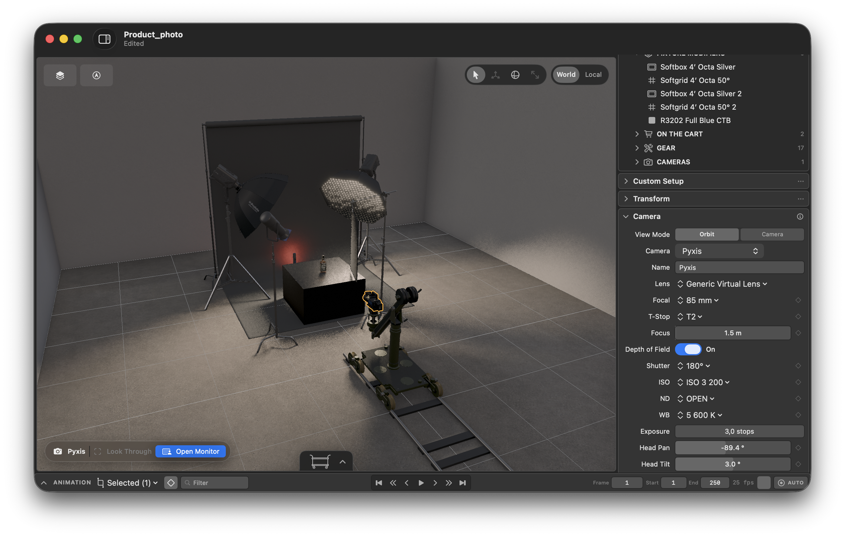Expand the Transform section

(626, 199)
